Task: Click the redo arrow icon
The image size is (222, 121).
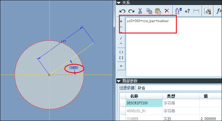Action: 131,11
